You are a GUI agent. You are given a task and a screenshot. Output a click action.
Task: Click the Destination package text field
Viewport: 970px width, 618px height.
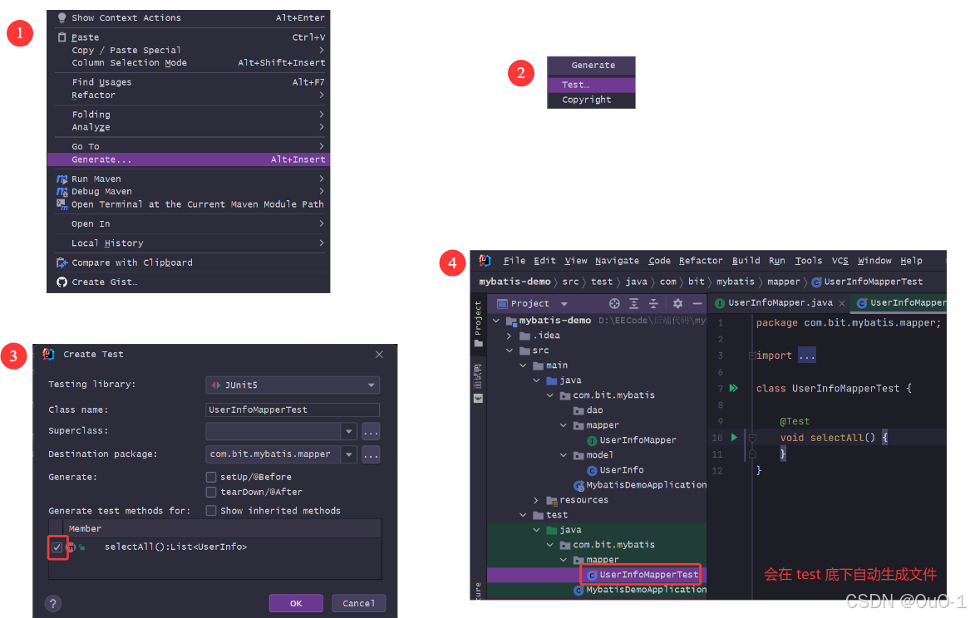pyautogui.click(x=273, y=455)
